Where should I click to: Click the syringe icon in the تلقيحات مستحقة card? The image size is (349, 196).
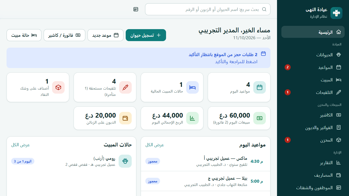[125, 87]
